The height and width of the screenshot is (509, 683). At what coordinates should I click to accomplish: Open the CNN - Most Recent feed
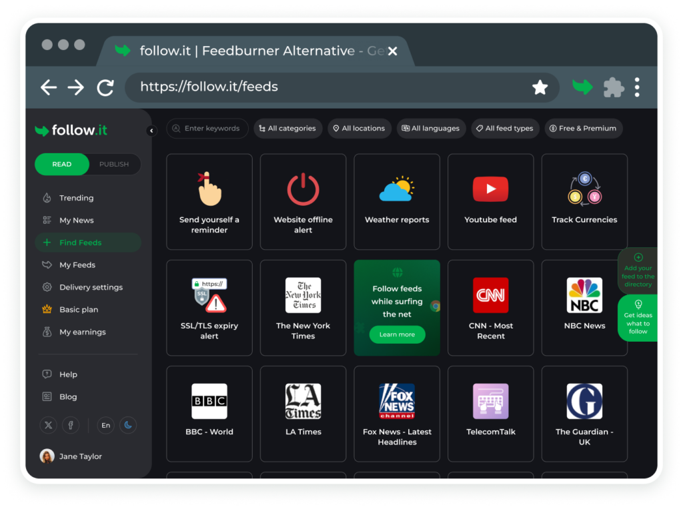[490, 308]
